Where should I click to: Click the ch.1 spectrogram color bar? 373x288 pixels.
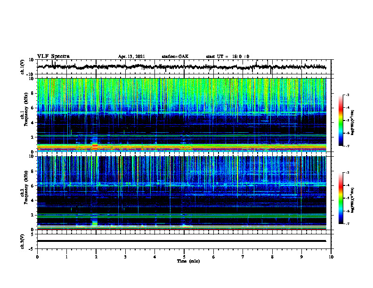click(x=341, y=120)
